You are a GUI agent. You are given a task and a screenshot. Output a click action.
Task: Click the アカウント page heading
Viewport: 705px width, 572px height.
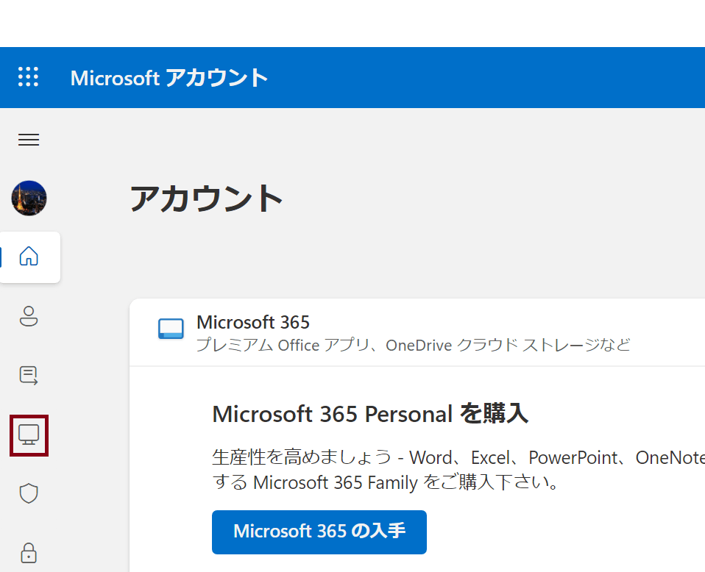(x=206, y=199)
